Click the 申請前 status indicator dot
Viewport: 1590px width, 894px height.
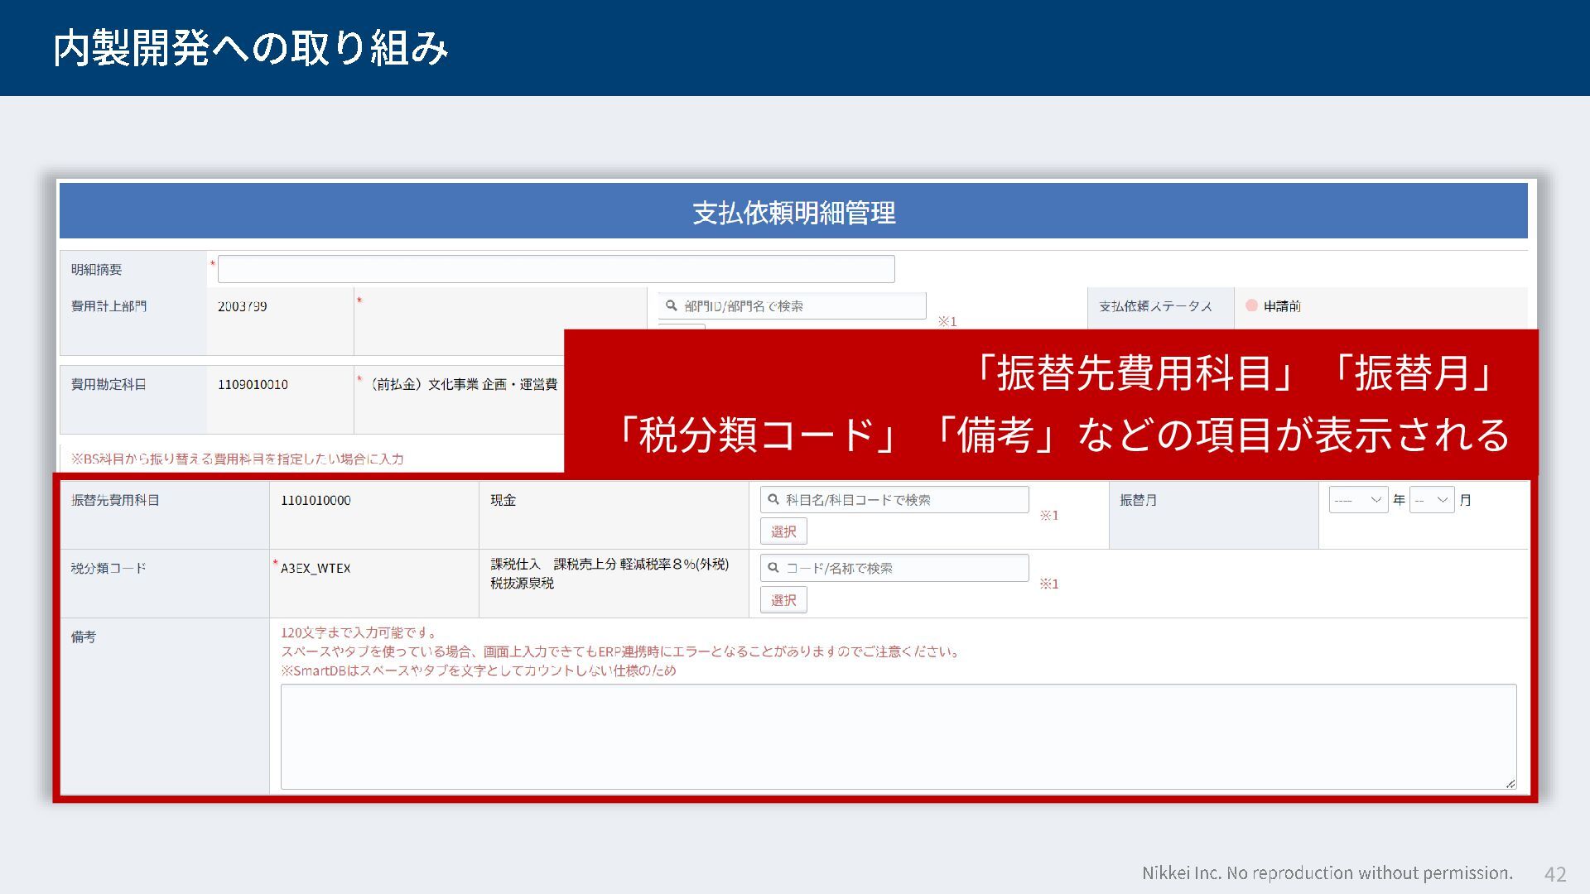point(1251,305)
